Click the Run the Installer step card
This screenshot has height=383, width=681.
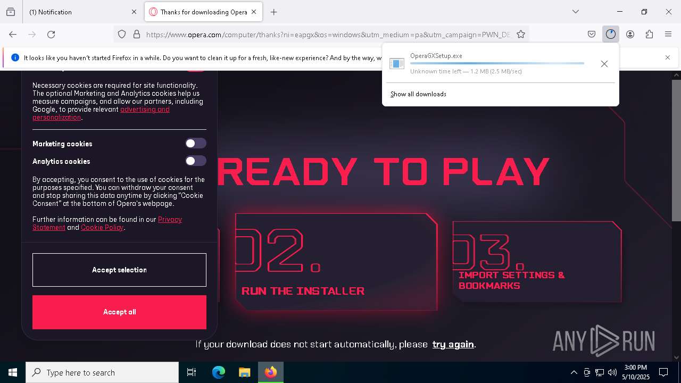pyautogui.click(x=336, y=262)
